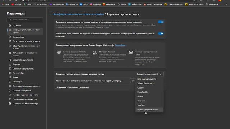Click inside the Поиск настроек search field

[25, 20]
